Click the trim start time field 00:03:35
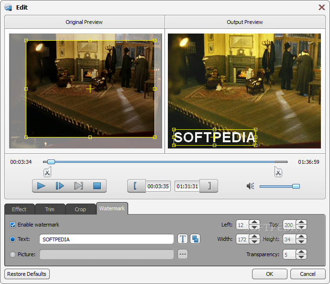The width and height of the screenshot is (330, 284). coord(158,186)
